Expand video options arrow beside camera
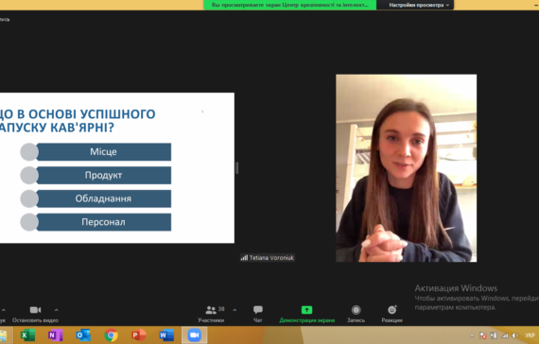539x344 pixels. (57, 310)
